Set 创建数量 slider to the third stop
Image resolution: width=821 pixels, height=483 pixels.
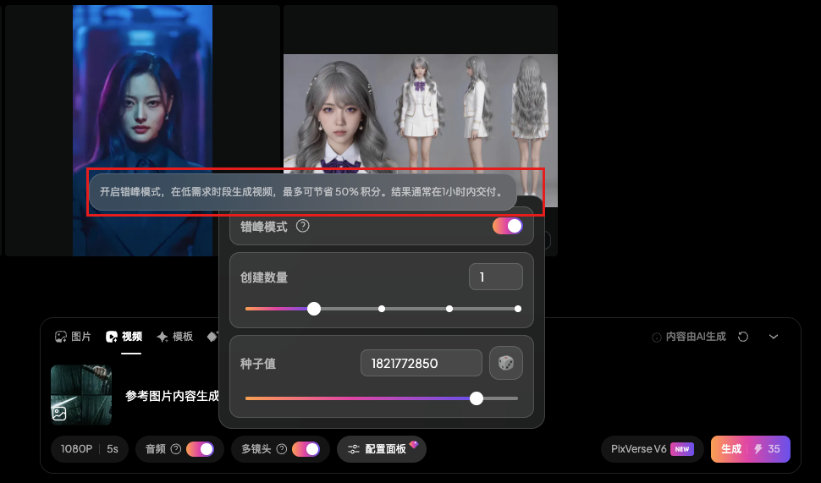(x=449, y=309)
